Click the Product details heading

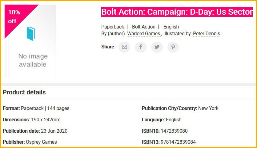click(x=24, y=92)
